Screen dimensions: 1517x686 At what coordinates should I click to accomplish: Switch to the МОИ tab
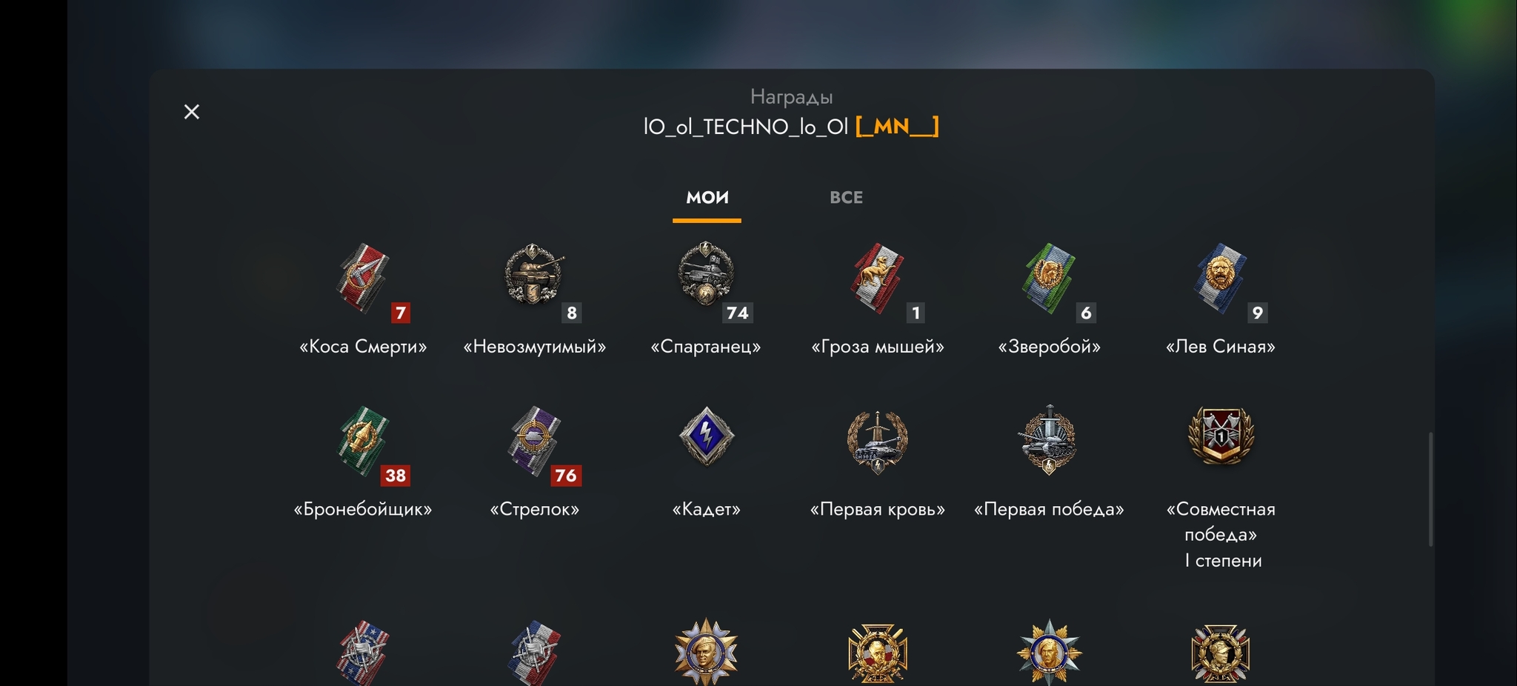coord(707,198)
